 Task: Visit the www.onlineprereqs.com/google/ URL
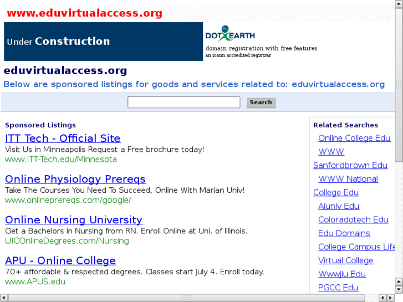point(68,200)
